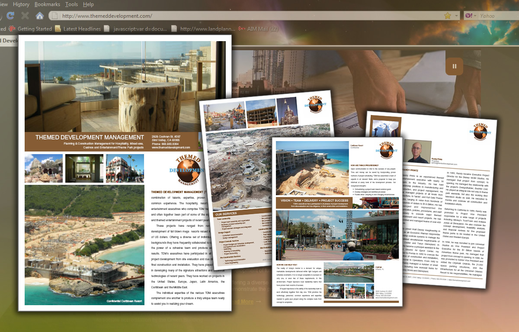Click the grayed-out stop loading X icon

coord(25,16)
